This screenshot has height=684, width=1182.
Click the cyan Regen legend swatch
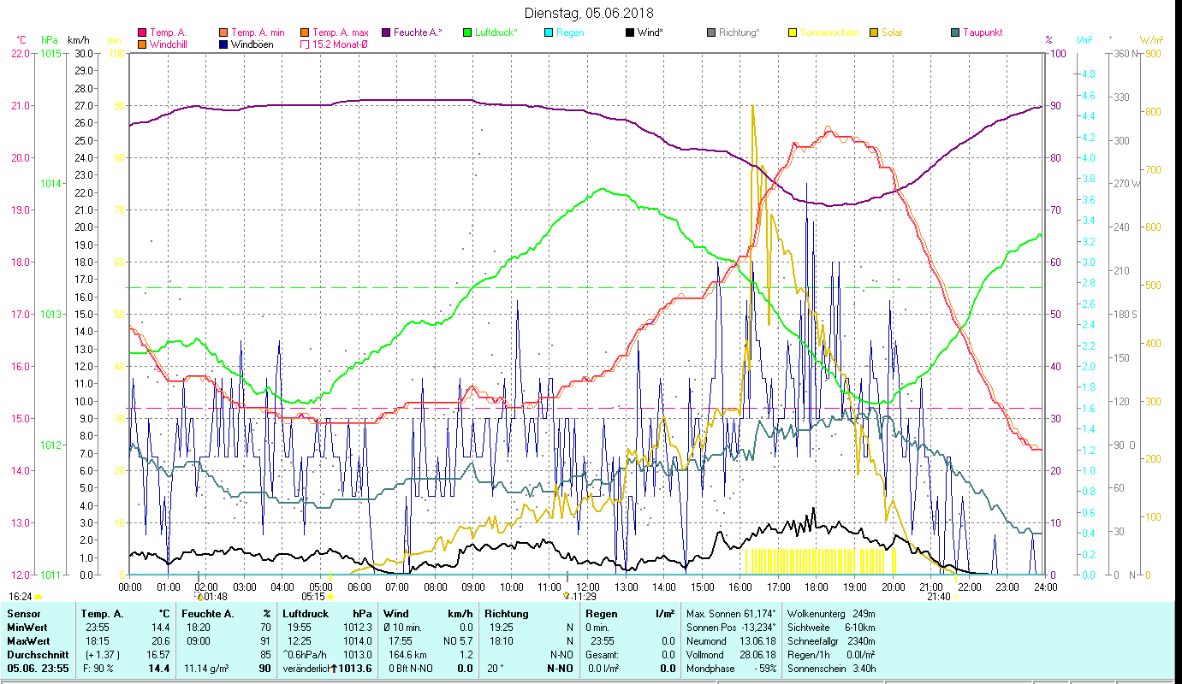click(547, 32)
